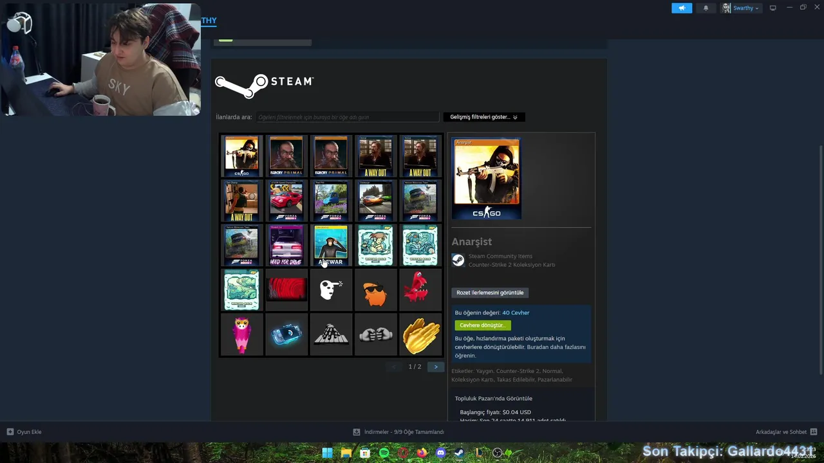Click Oyun Ekle add game button
Viewport: 824px width, 463px height.
click(24, 432)
